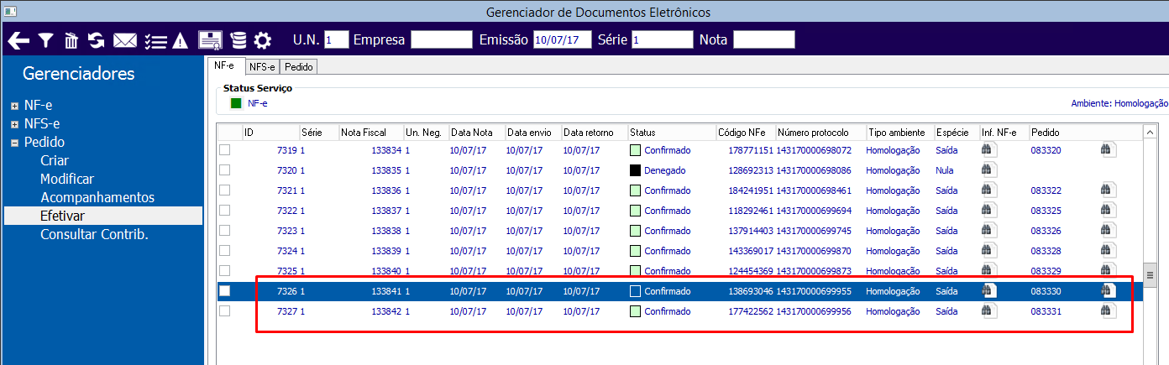This screenshot has width=1169, height=365.
Task: Collapse the Pedido tree node
Action: [x=14, y=143]
